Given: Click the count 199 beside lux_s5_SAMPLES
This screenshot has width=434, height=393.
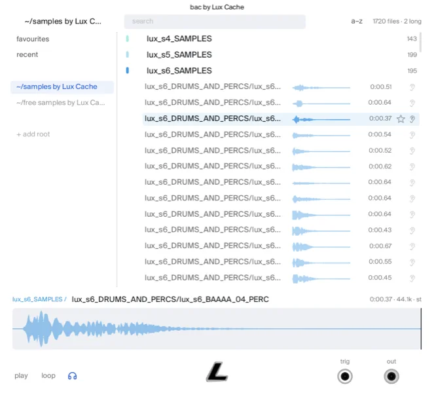Looking at the screenshot, I should tap(412, 55).
